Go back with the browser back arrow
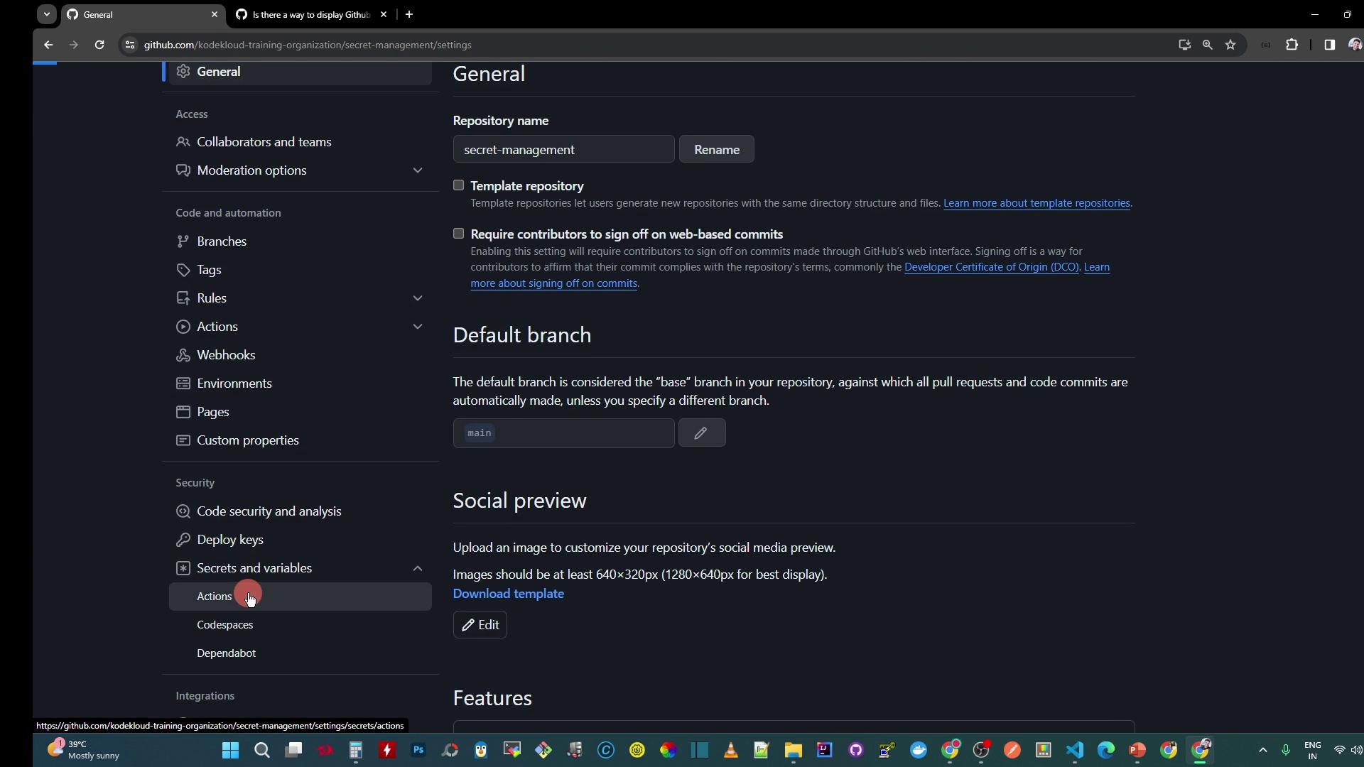This screenshot has height=767, width=1364. pyautogui.click(x=48, y=45)
